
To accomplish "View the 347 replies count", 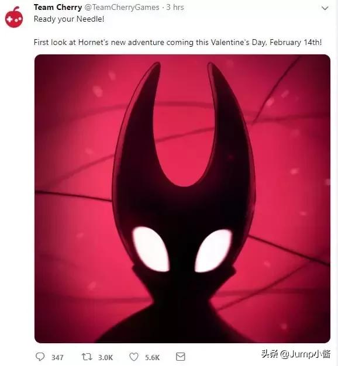I will click(57, 357).
